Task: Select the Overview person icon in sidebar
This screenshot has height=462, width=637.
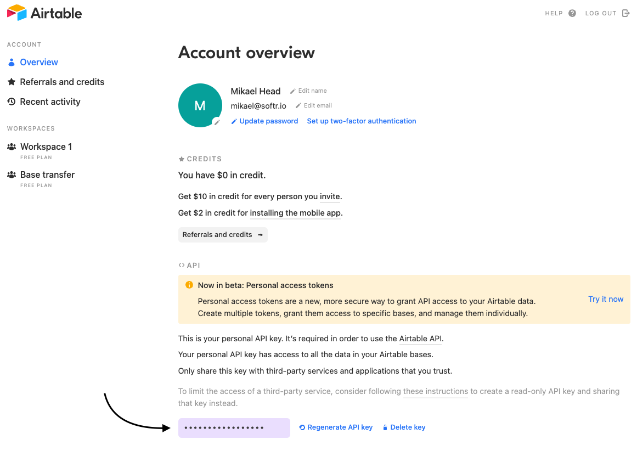Action: [11, 62]
